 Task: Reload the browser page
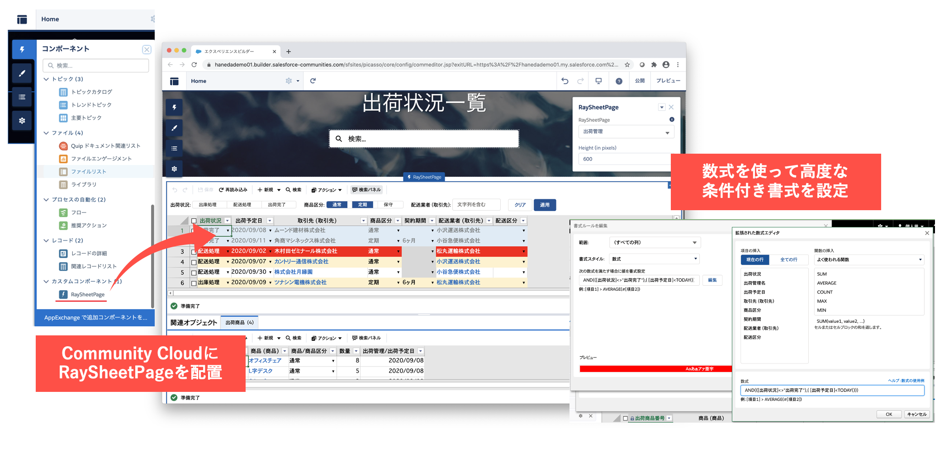[194, 65]
